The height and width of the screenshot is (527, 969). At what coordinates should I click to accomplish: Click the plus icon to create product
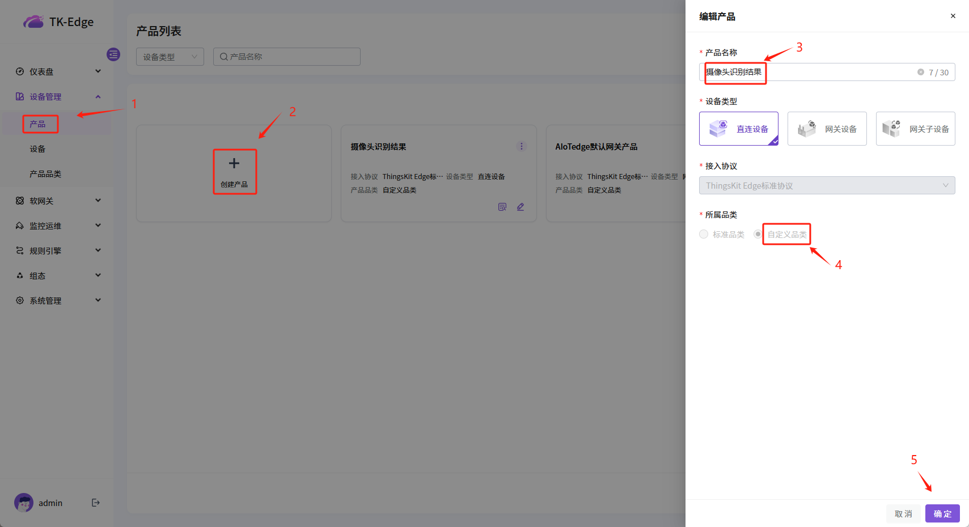pyautogui.click(x=234, y=164)
